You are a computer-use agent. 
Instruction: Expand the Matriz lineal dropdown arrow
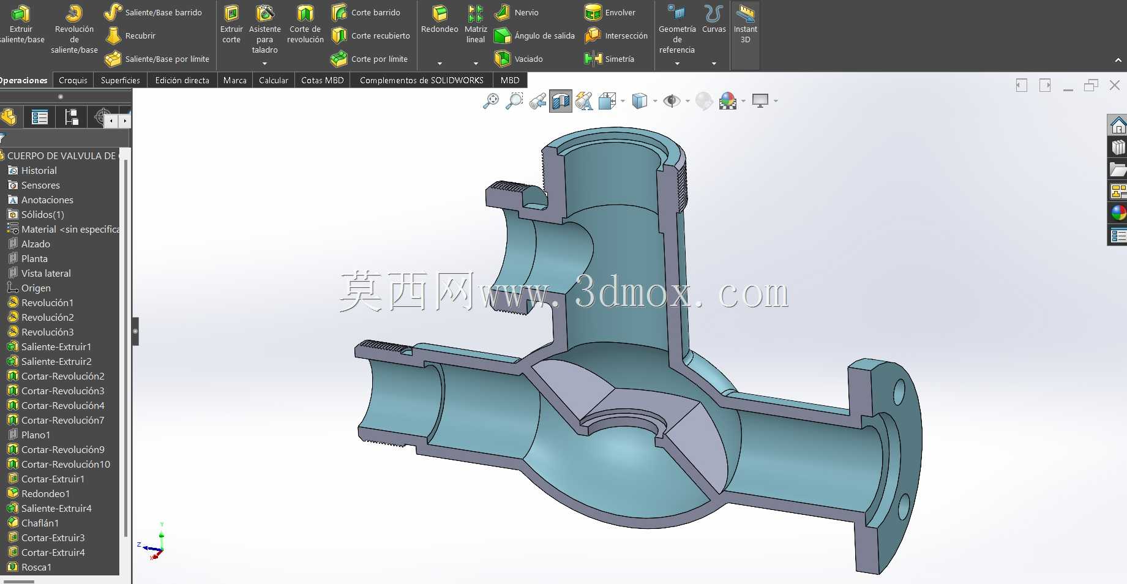pyautogui.click(x=476, y=64)
